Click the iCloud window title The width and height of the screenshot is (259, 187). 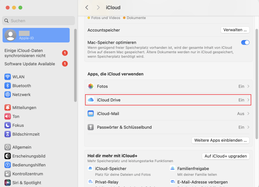(x=113, y=7)
